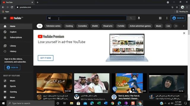The image size is (190, 106).
Task: Select the All filter chip
Action: (x=39, y=26)
